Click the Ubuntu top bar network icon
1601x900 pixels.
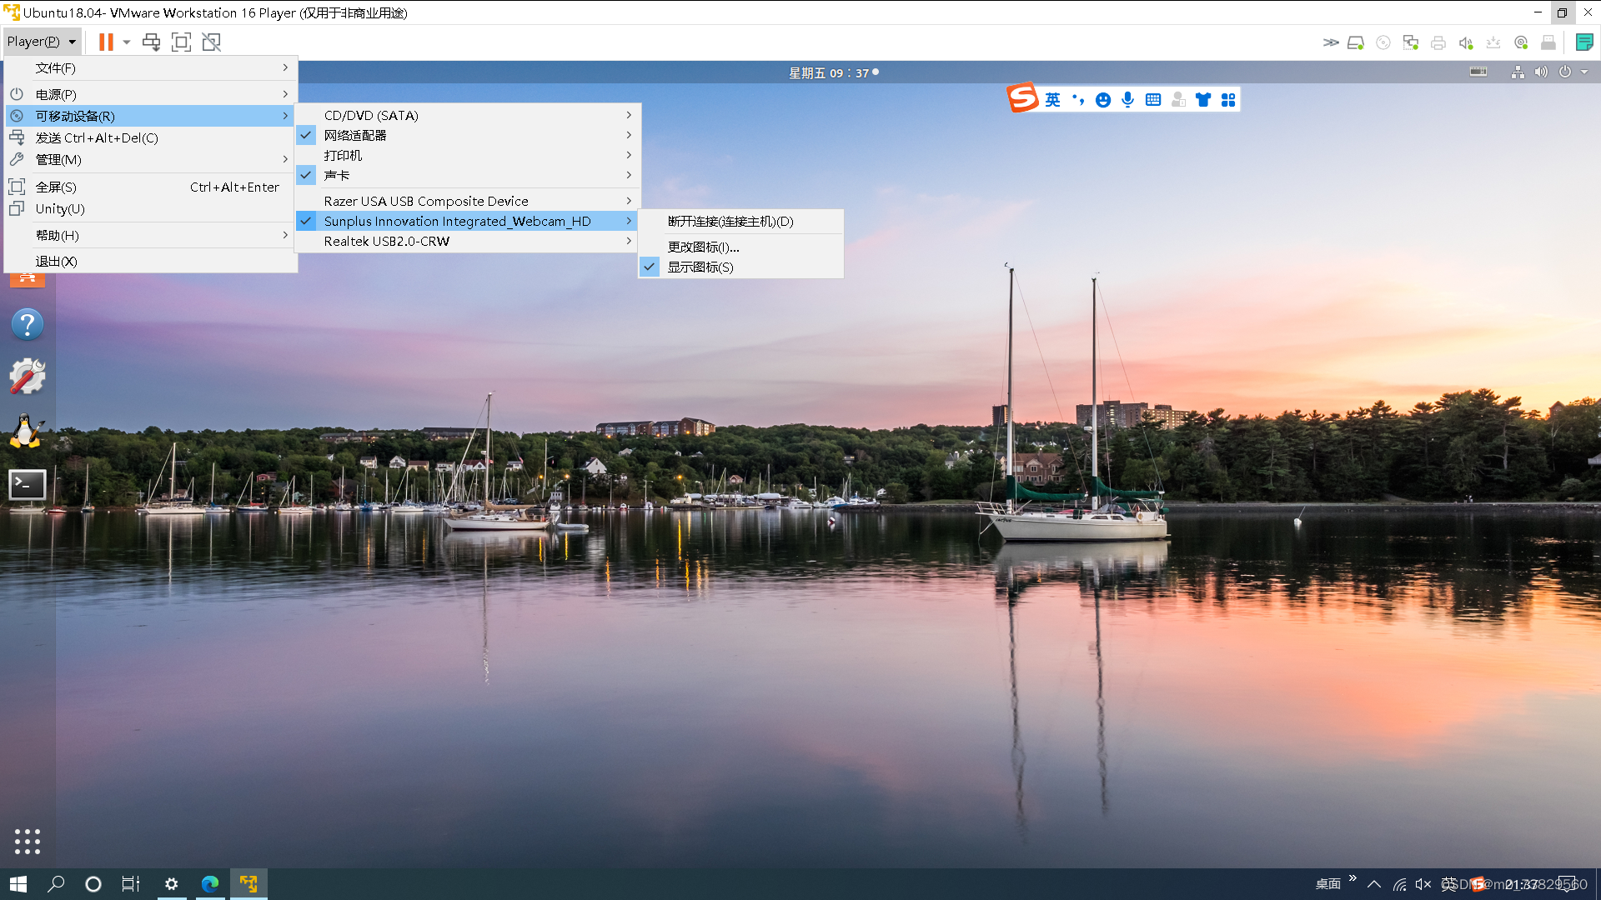(1518, 72)
